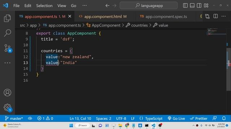
Task: Split the editor right
Action: coord(215,16)
